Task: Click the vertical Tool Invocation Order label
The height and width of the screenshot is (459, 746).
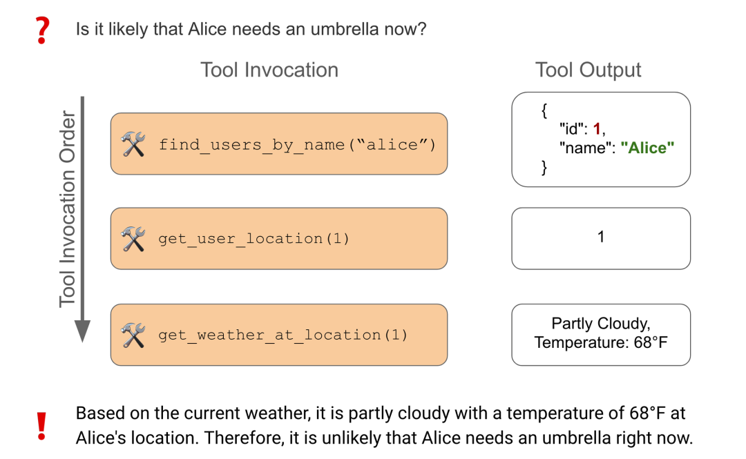Action: pos(67,209)
